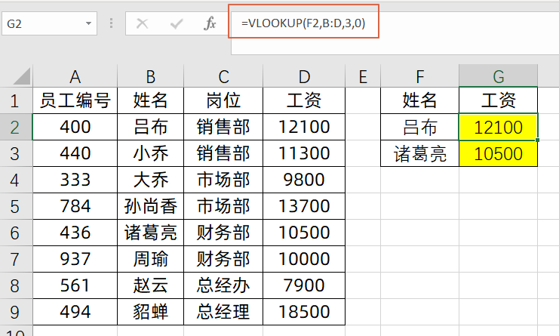Click header cell 岗位

click(223, 100)
